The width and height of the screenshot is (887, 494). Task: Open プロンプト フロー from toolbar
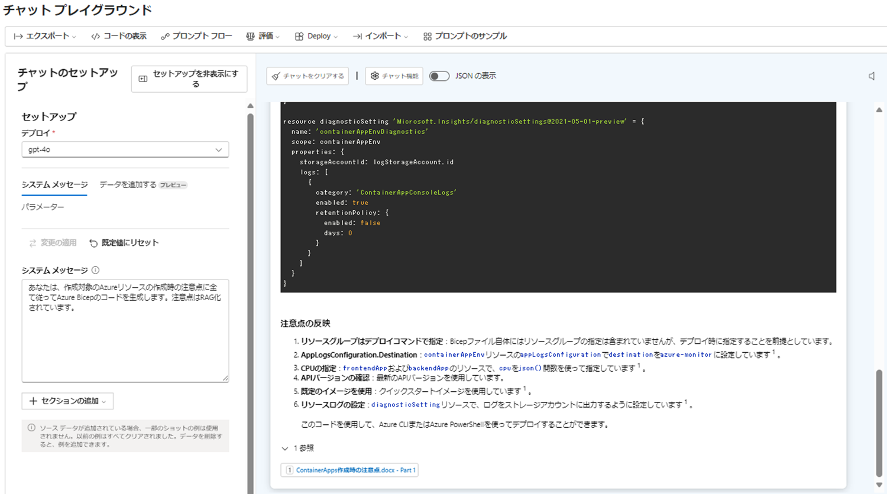tap(196, 36)
